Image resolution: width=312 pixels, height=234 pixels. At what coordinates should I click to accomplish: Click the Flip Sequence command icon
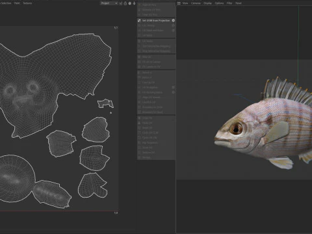click(139, 143)
